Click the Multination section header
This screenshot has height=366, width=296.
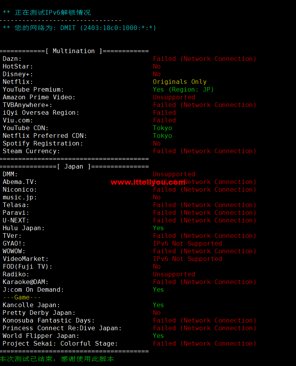(74, 51)
